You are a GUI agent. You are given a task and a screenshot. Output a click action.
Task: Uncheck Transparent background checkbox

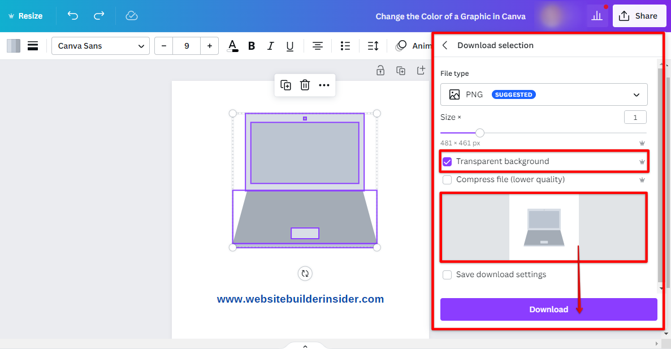pyautogui.click(x=447, y=162)
